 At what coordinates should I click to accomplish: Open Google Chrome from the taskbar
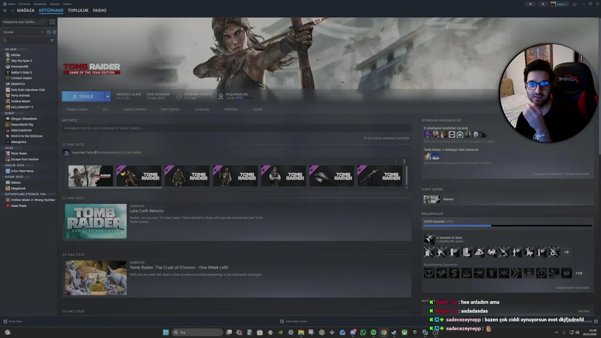point(384,332)
